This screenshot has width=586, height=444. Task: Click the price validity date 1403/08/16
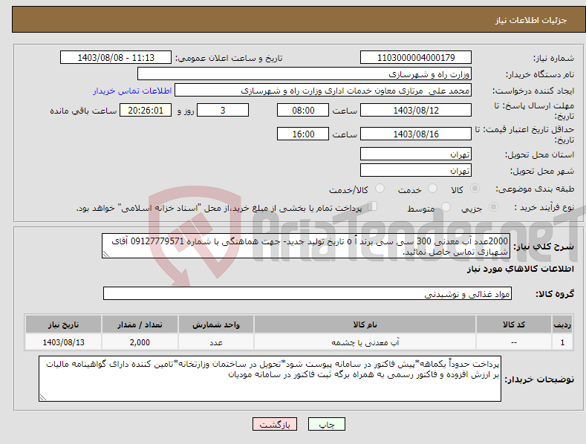pos(416,134)
